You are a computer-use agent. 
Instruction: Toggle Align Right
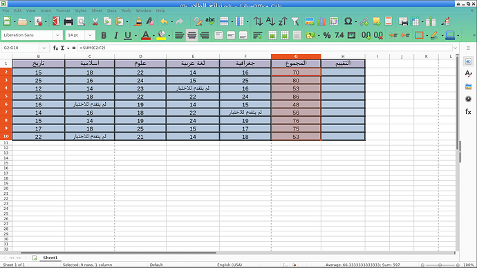(x=205, y=35)
